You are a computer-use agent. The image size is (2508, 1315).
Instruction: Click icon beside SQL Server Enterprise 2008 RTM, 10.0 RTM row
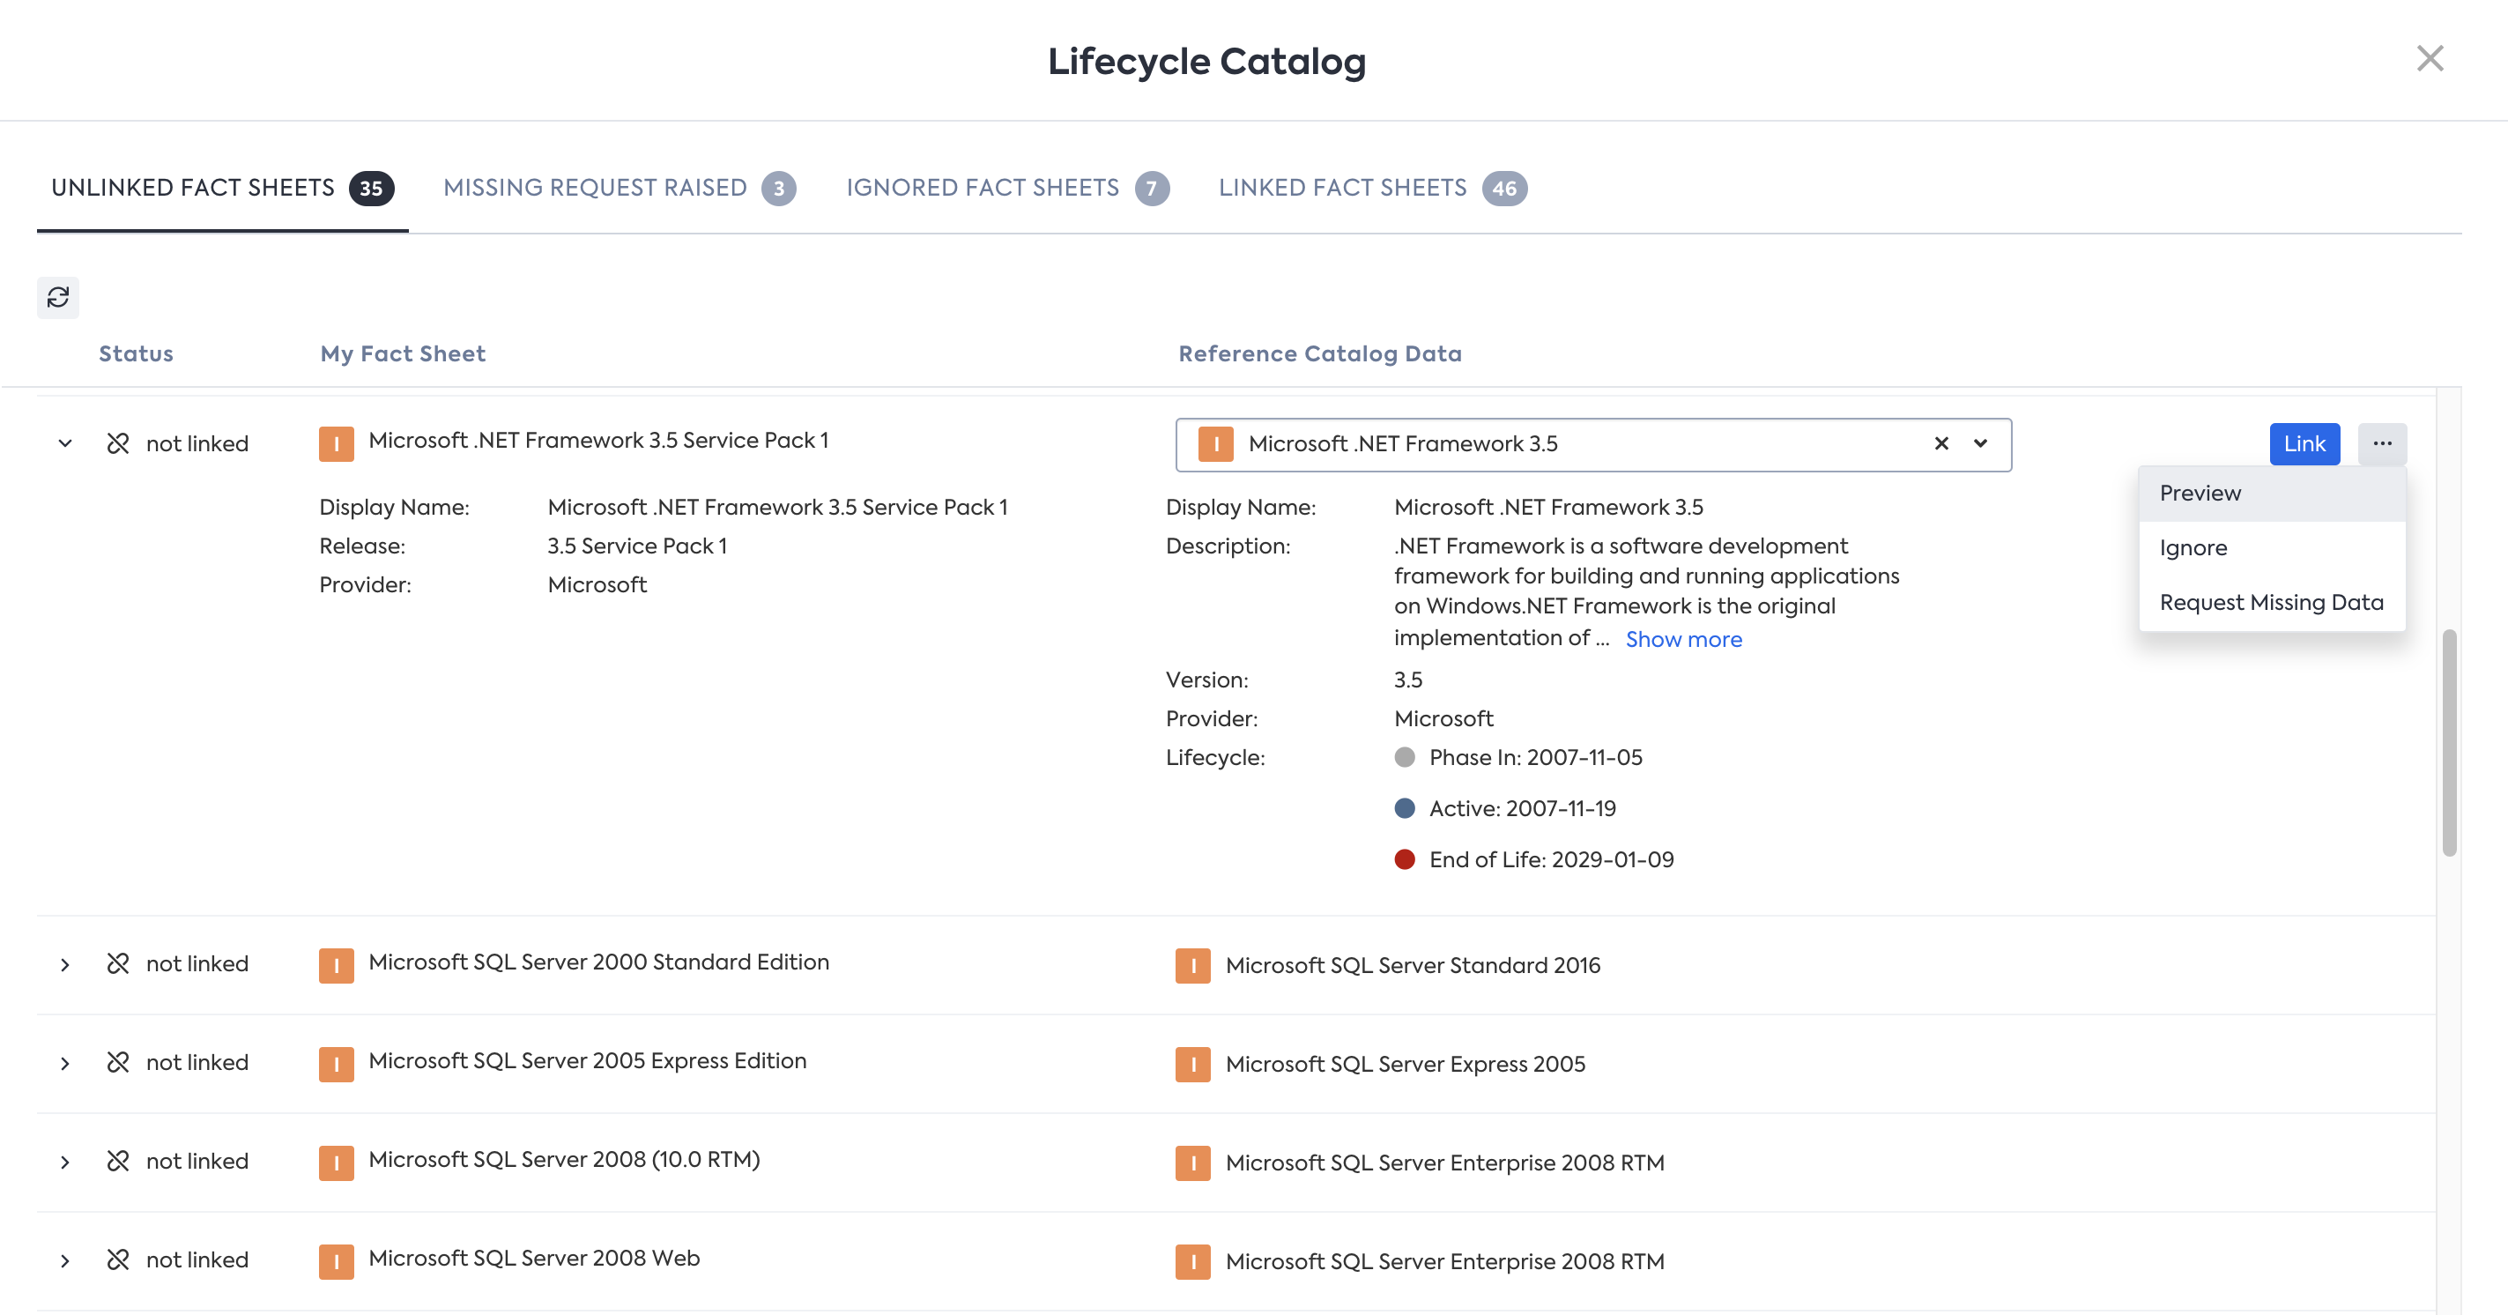pyautogui.click(x=1192, y=1163)
